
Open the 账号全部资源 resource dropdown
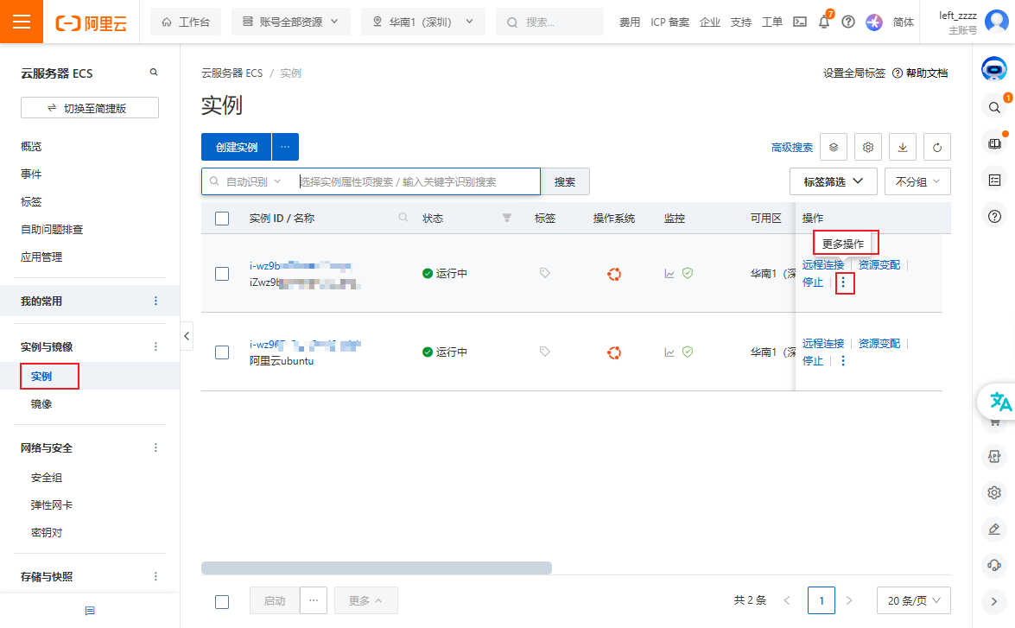click(290, 22)
